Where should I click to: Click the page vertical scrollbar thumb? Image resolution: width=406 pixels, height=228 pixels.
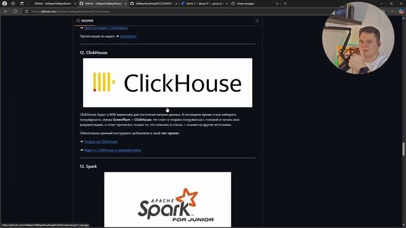pos(403,149)
